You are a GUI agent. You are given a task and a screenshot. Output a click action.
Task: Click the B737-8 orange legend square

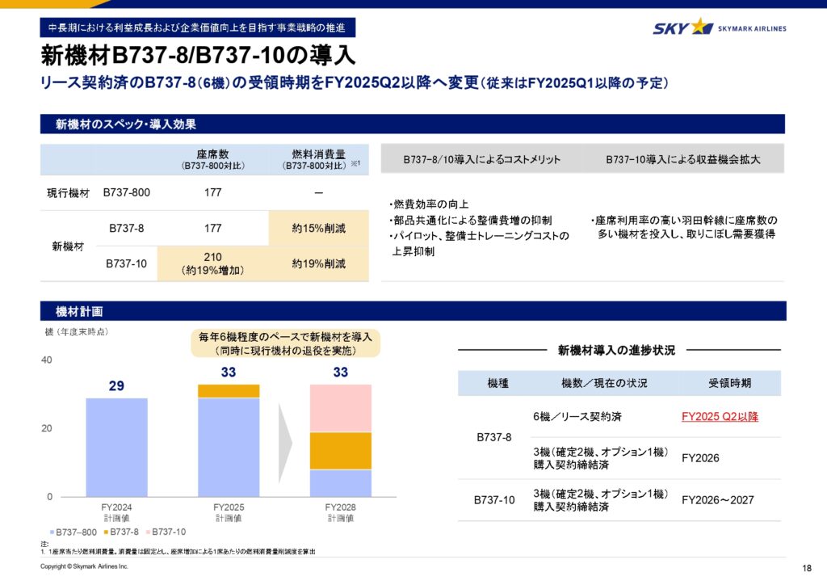(x=106, y=532)
